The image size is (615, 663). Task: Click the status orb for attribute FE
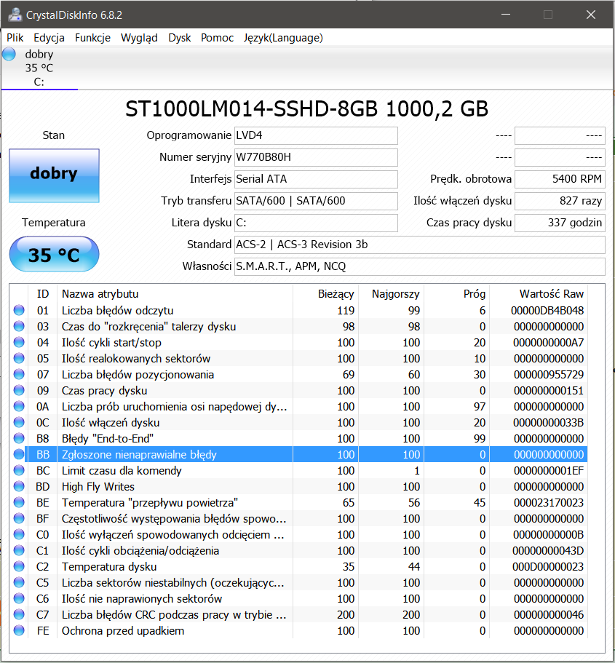19,631
